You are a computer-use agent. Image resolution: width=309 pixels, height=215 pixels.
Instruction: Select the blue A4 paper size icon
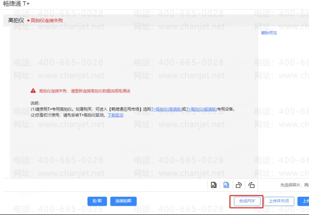[x=226, y=185]
